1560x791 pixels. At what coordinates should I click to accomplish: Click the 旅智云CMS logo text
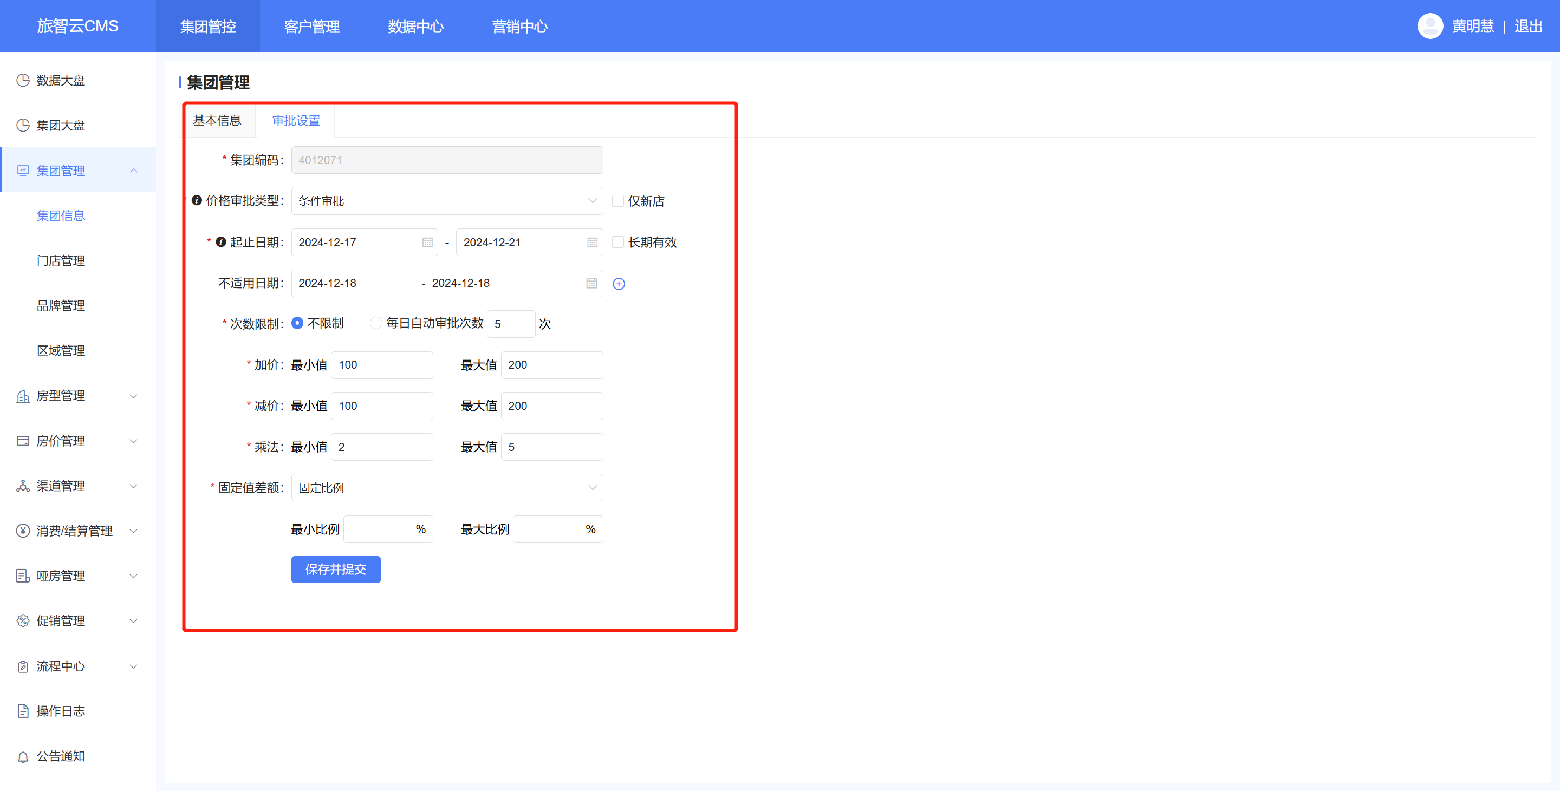point(77,26)
